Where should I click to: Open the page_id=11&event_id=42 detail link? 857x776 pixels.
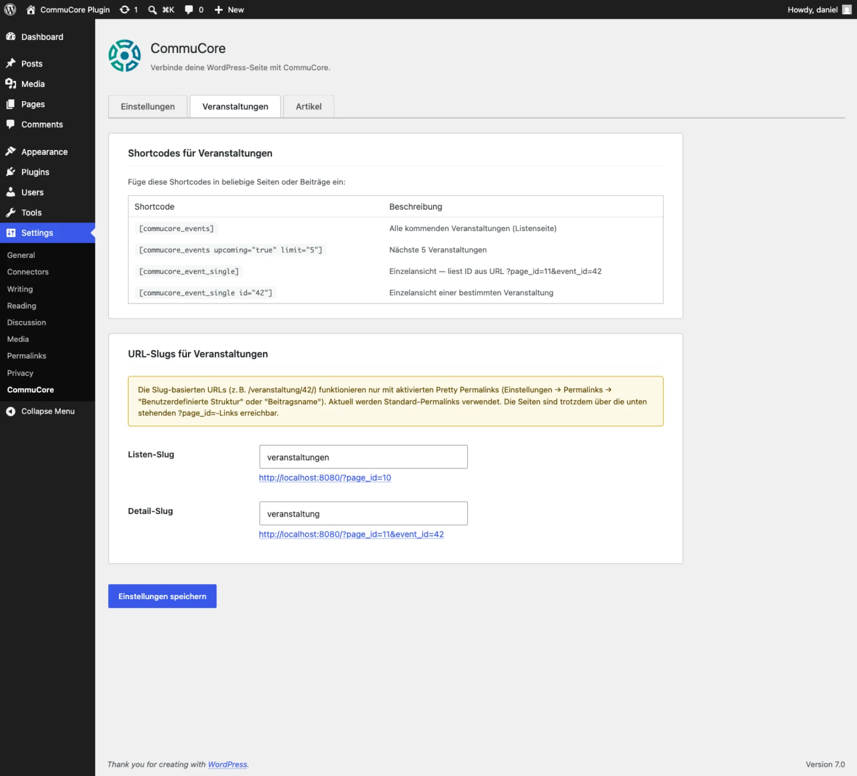tap(351, 534)
